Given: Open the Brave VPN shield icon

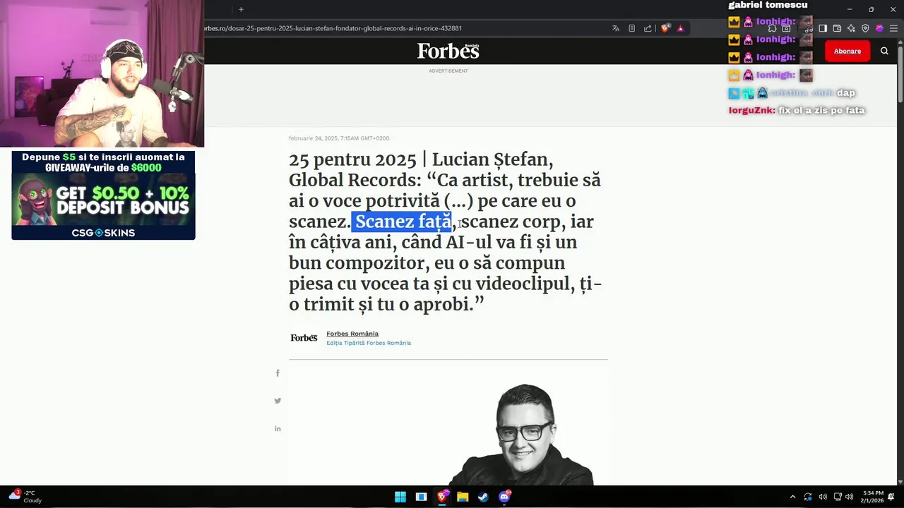Looking at the screenshot, I should point(865,28).
